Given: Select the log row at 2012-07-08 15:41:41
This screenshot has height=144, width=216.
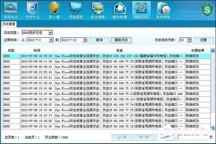Looking at the screenshot, I should tap(107, 126).
